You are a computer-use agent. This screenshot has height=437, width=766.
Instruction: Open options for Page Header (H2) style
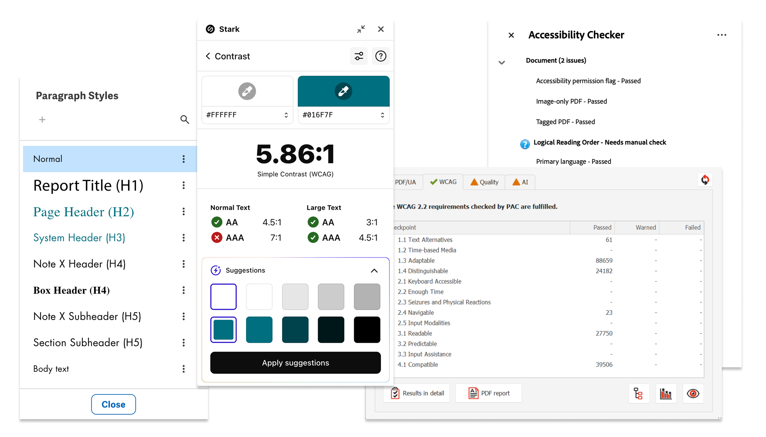click(184, 211)
